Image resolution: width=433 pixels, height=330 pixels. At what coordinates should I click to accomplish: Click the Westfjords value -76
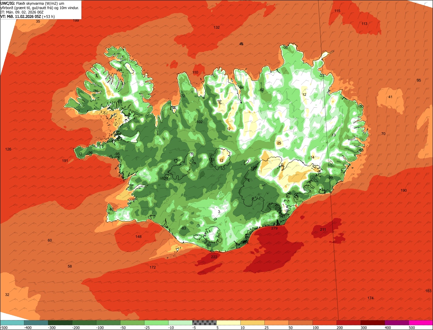pyautogui.click(x=95, y=91)
